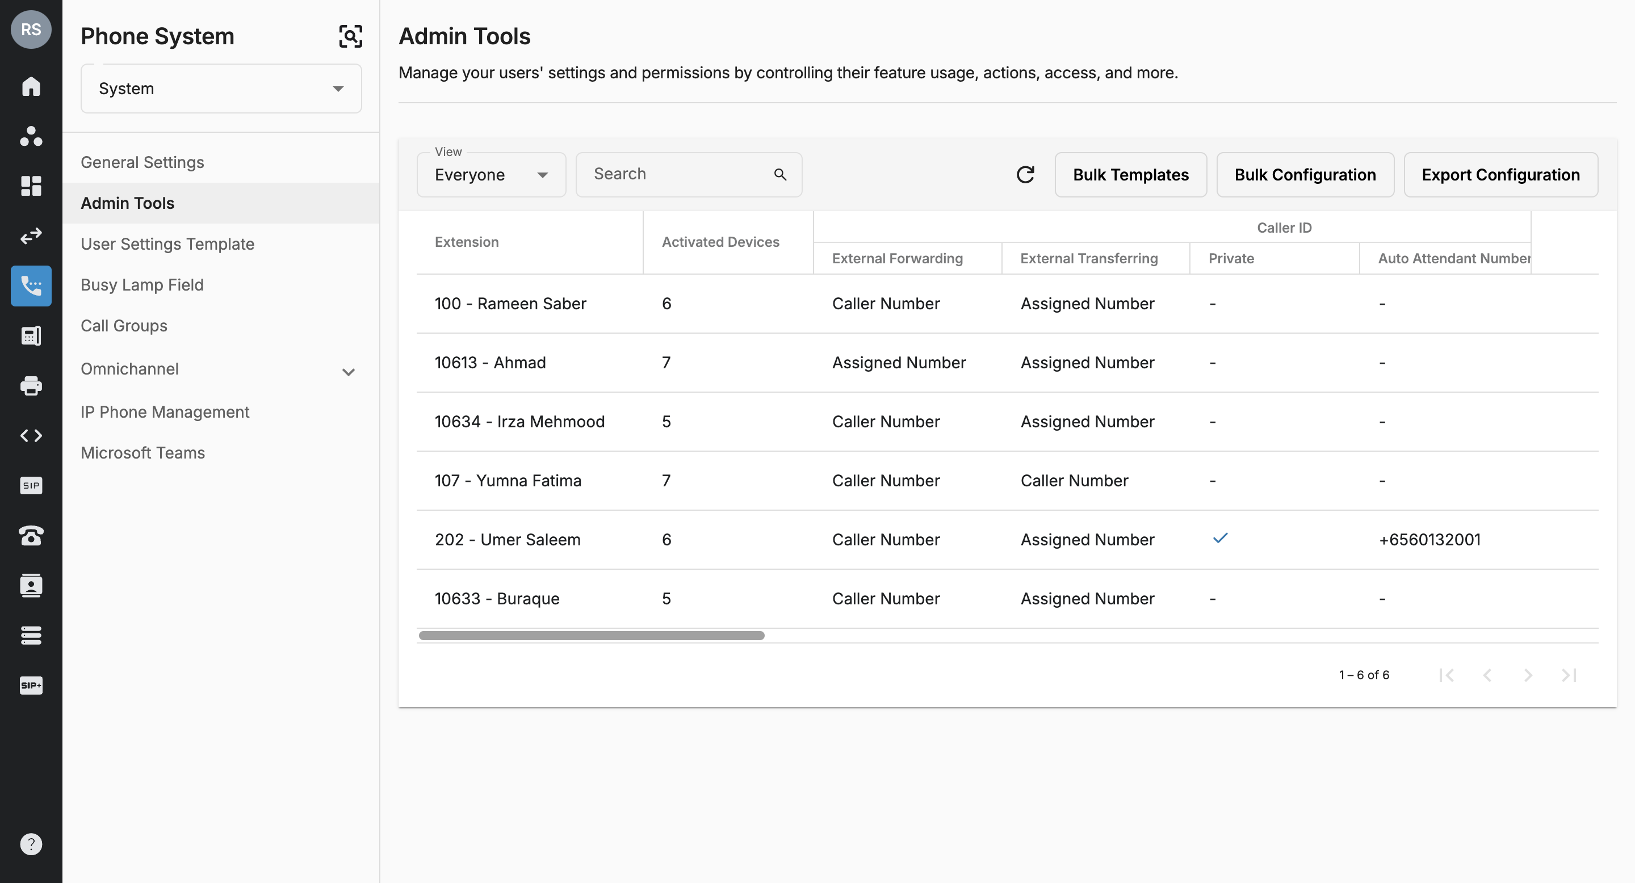Select the row 10633 - Buraque

click(1007, 599)
